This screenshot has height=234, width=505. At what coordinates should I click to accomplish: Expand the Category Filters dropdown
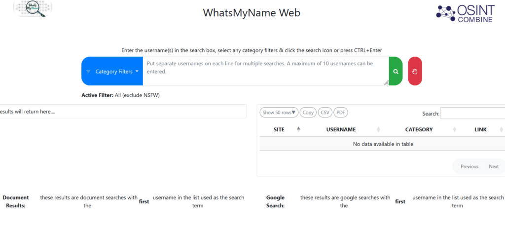click(x=112, y=71)
